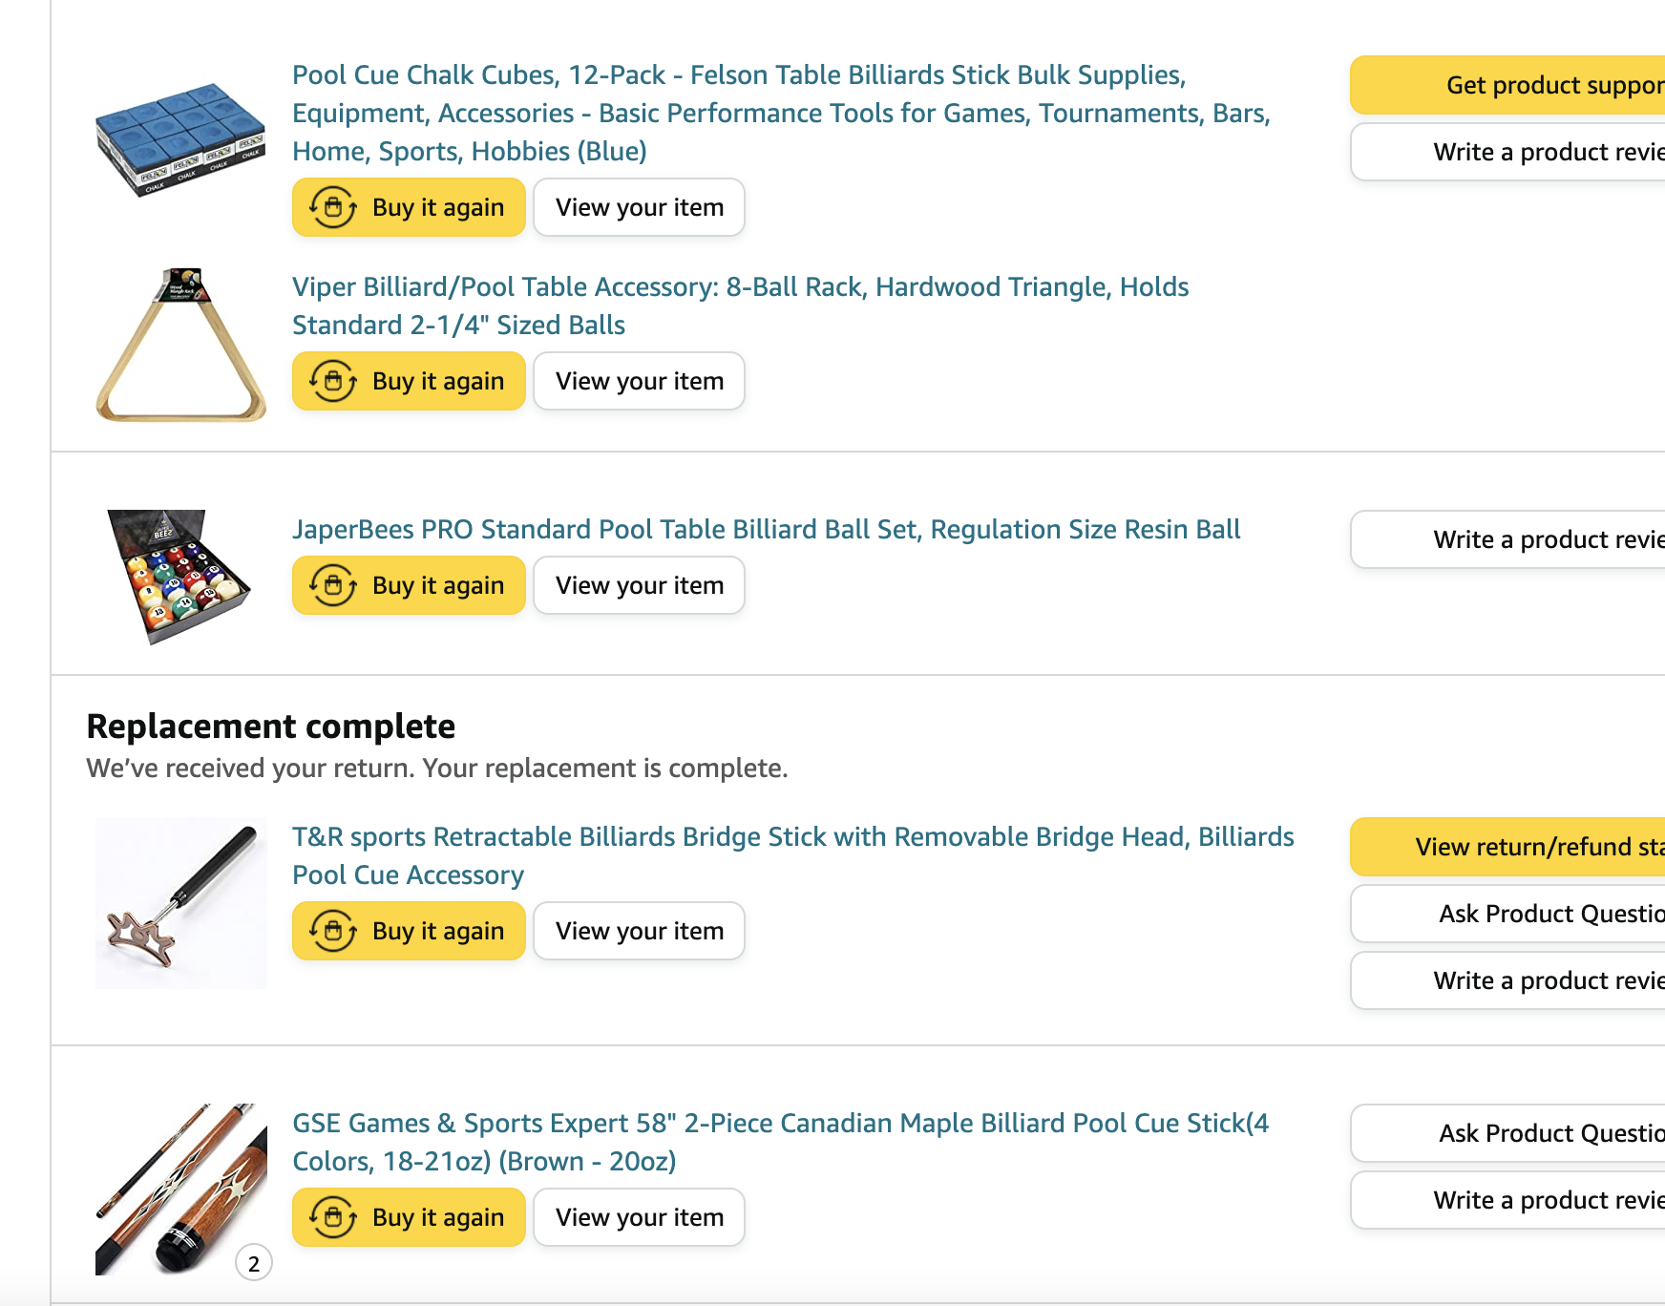Screen dimensions: 1665x1306
Task: Click reorder icon for JaperBees ball set
Action: point(332,585)
